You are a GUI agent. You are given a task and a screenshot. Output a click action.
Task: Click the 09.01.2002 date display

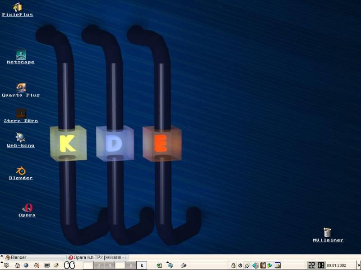click(x=336, y=265)
